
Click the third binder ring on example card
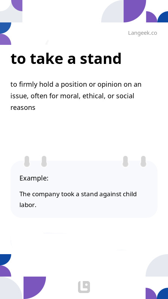(125, 161)
